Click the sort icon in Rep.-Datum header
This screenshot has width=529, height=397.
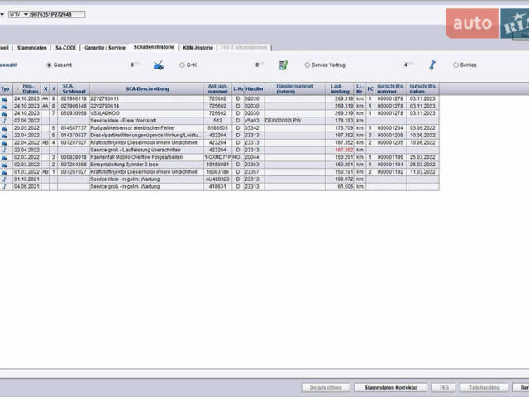(19, 89)
